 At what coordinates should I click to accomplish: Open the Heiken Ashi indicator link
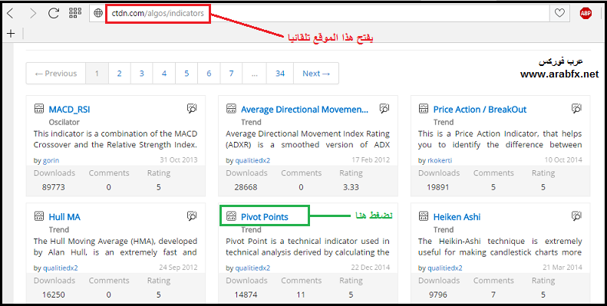[x=457, y=217]
